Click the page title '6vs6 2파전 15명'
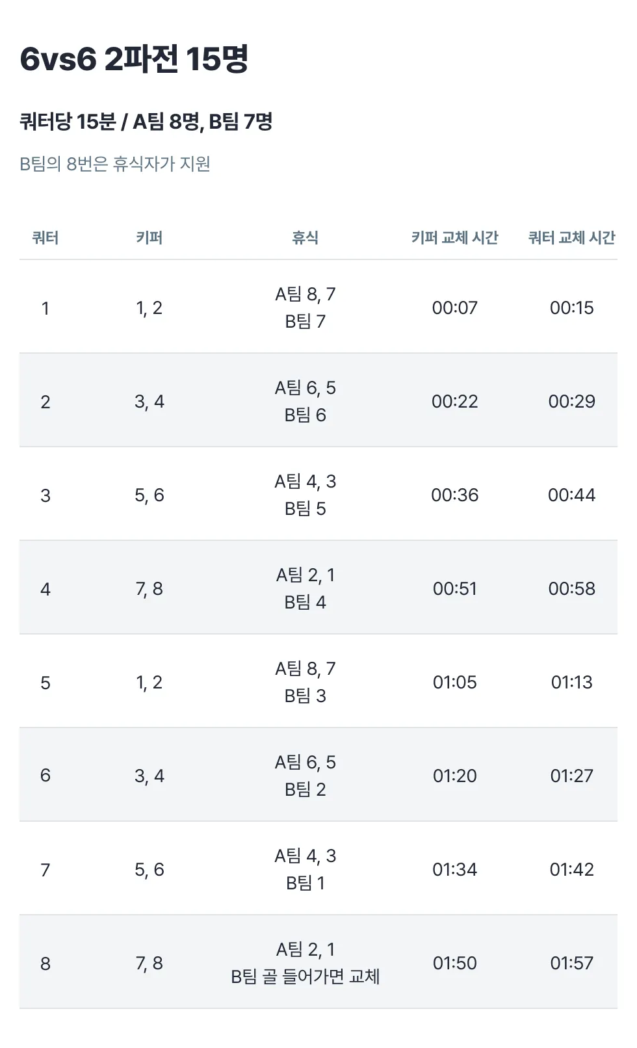The width and height of the screenshot is (637, 1048). click(x=134, y=59)
